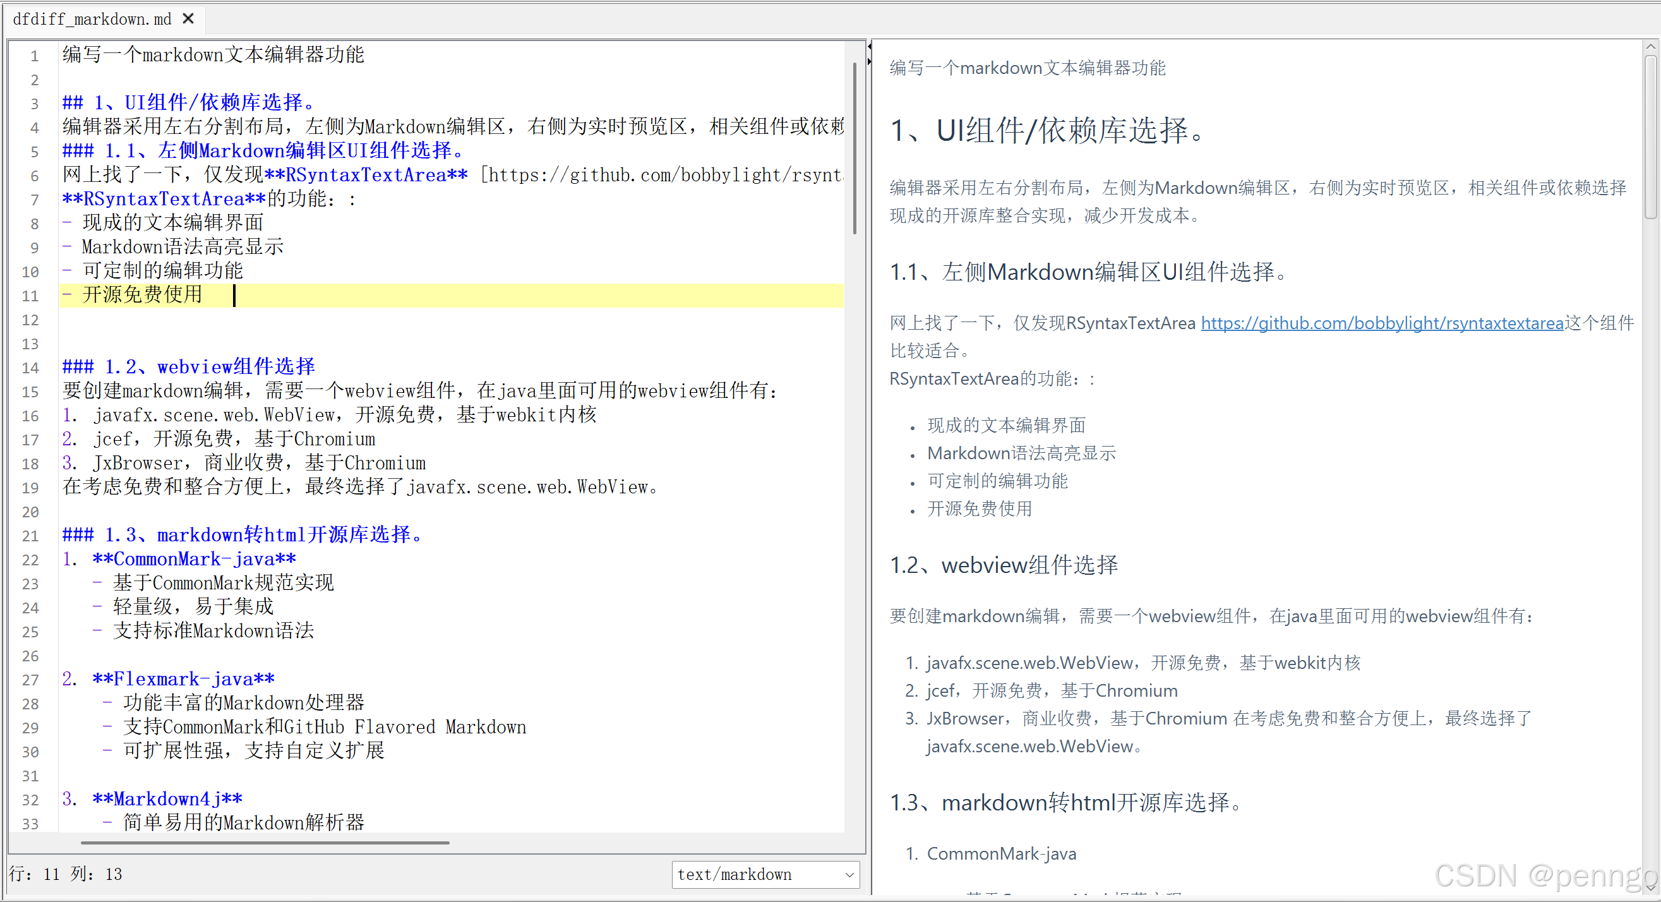Viewport: 1661px width, 902px height.
Task: Click preview heading '1.2、webview组件选择'
Action: click(1004, 565)
